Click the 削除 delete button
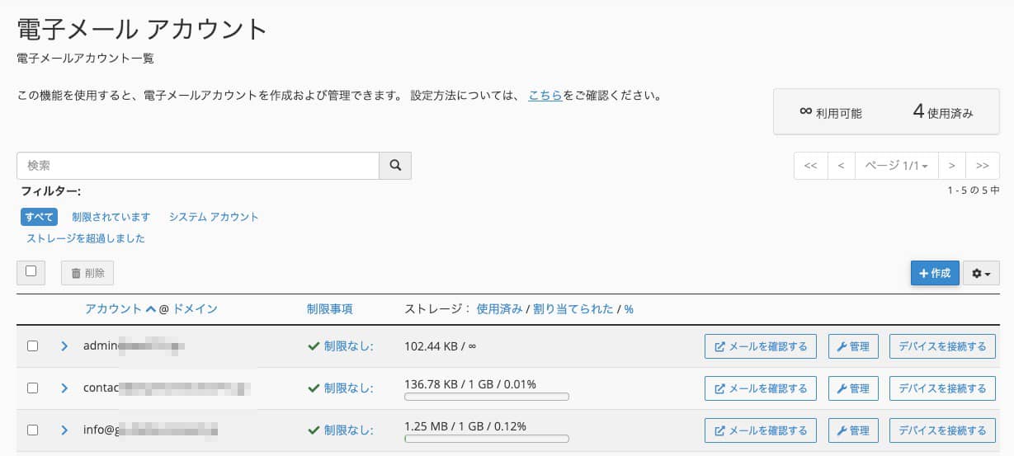The height and width of the screenshot is (456, 1014). point(87,273)
